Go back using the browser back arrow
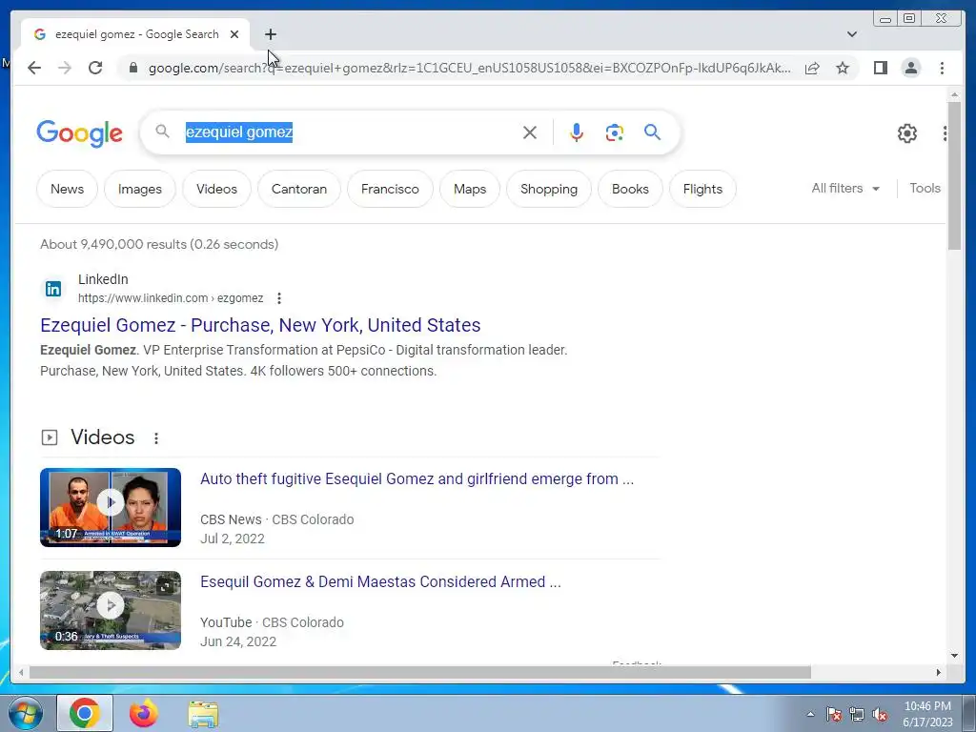Image resolution: width=976 pixels, height=732 pixels. click(34, 68)
